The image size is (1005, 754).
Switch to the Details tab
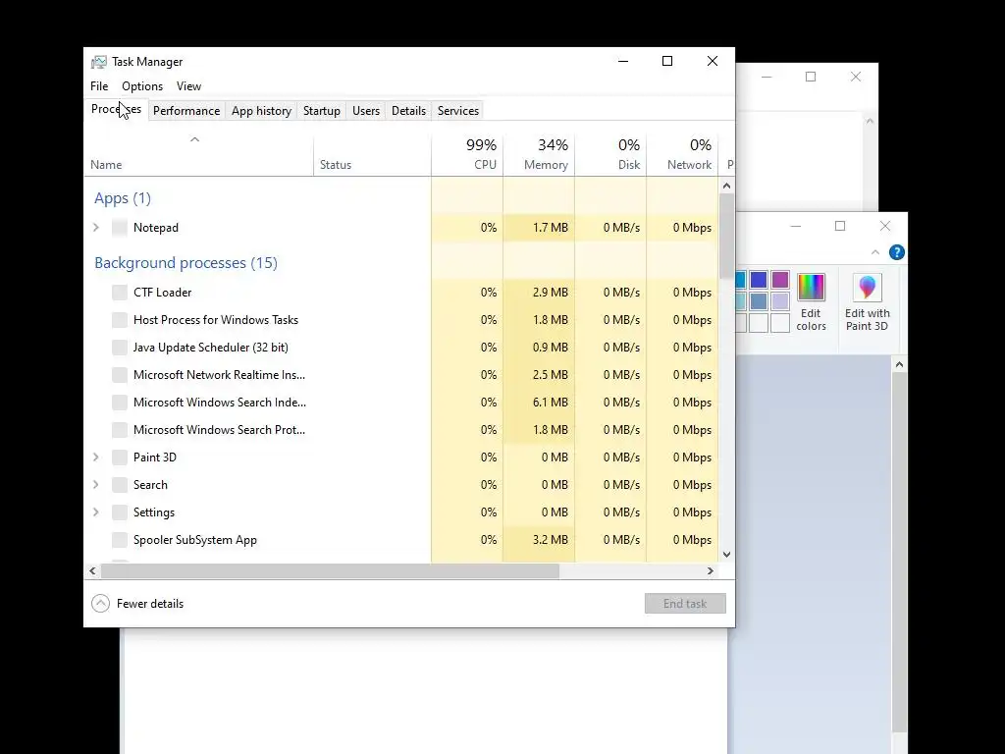409,111
